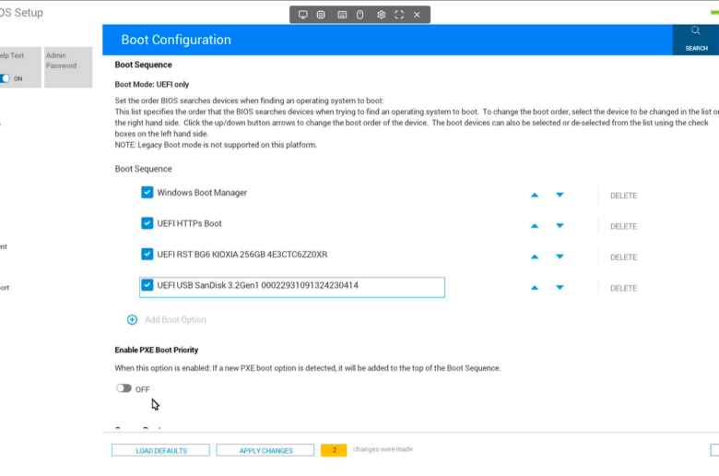Uncheck UEFI HTTPs Boot checkbox
This screenshot has height=476, width=719.
click(147, 223)
